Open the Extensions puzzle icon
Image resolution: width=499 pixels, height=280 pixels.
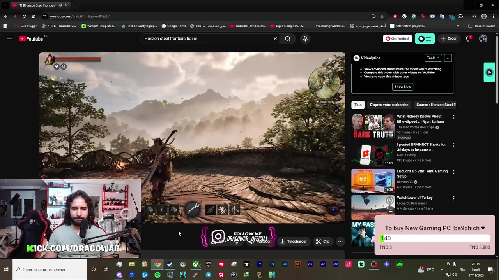pos(461,16)
